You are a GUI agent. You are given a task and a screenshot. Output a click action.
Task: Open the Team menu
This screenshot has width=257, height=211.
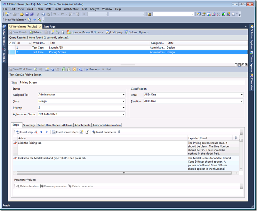39,9
